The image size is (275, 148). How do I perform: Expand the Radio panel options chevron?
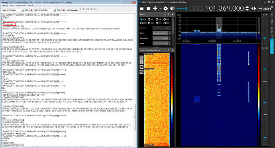pos(165,14)
